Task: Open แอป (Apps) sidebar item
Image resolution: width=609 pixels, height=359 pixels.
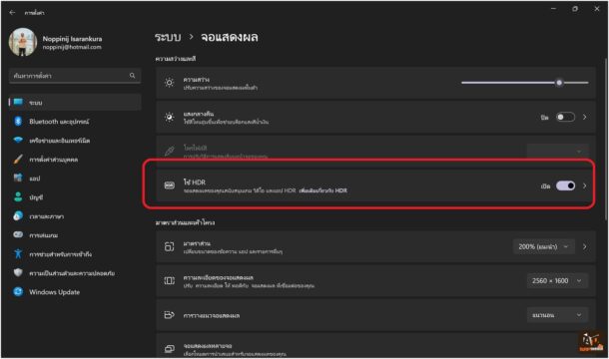Action: pyautogui.click(x=75, y=179)
